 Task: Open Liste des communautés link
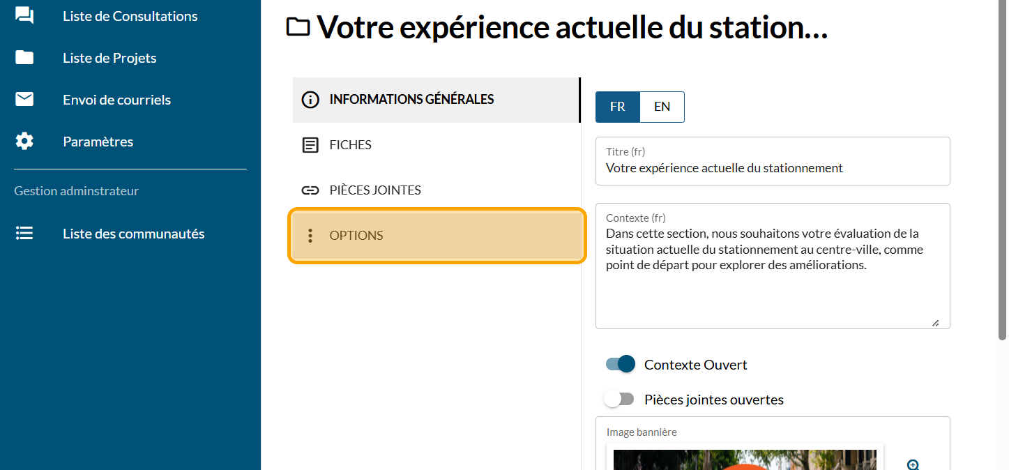point(133,234)
